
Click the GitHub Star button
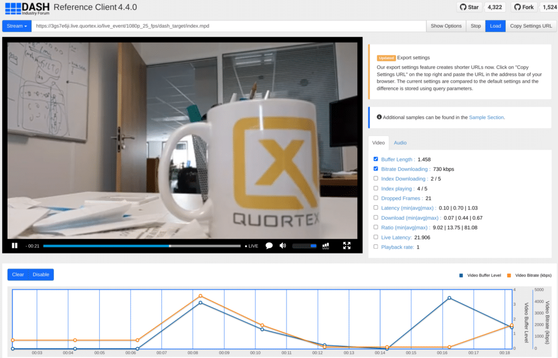(469, 7)
